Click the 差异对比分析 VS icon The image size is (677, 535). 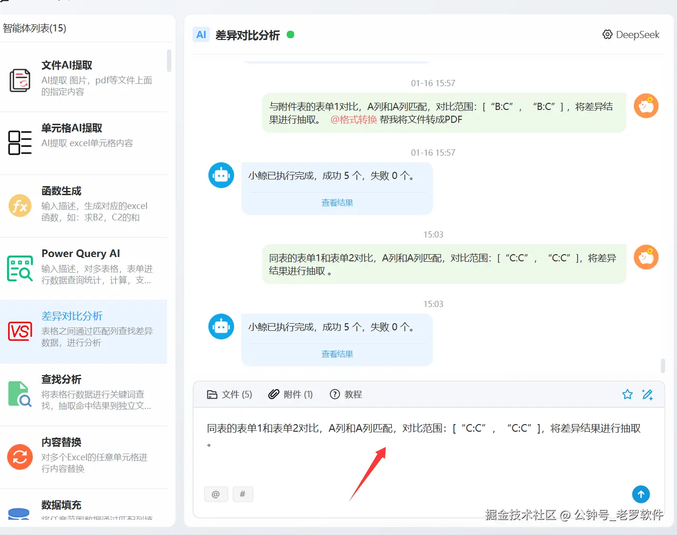(20, 331)
